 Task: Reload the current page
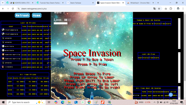(x=13, y=9)
